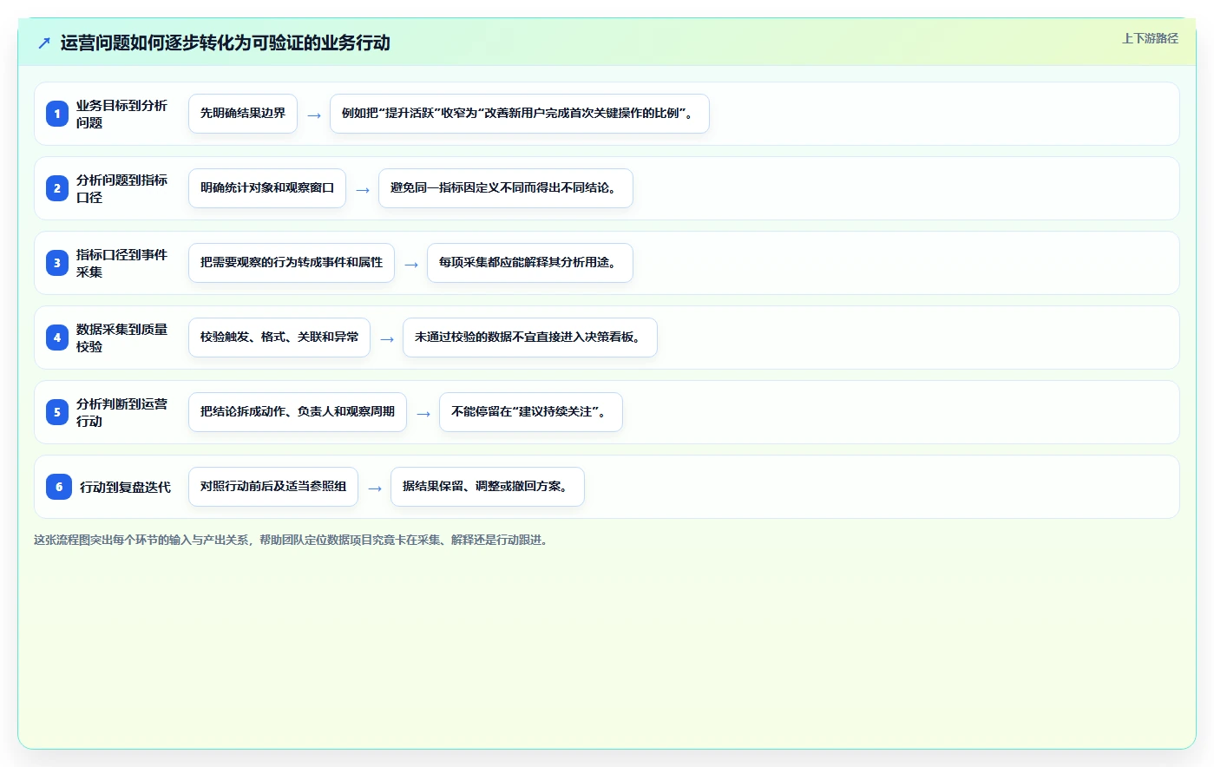Image resolution: width=1214 pixels, height=767 pixels.
Task: Click the arrow after 把结论拆成动作、负责人和观察周期
Action: (x=423, y=414)
